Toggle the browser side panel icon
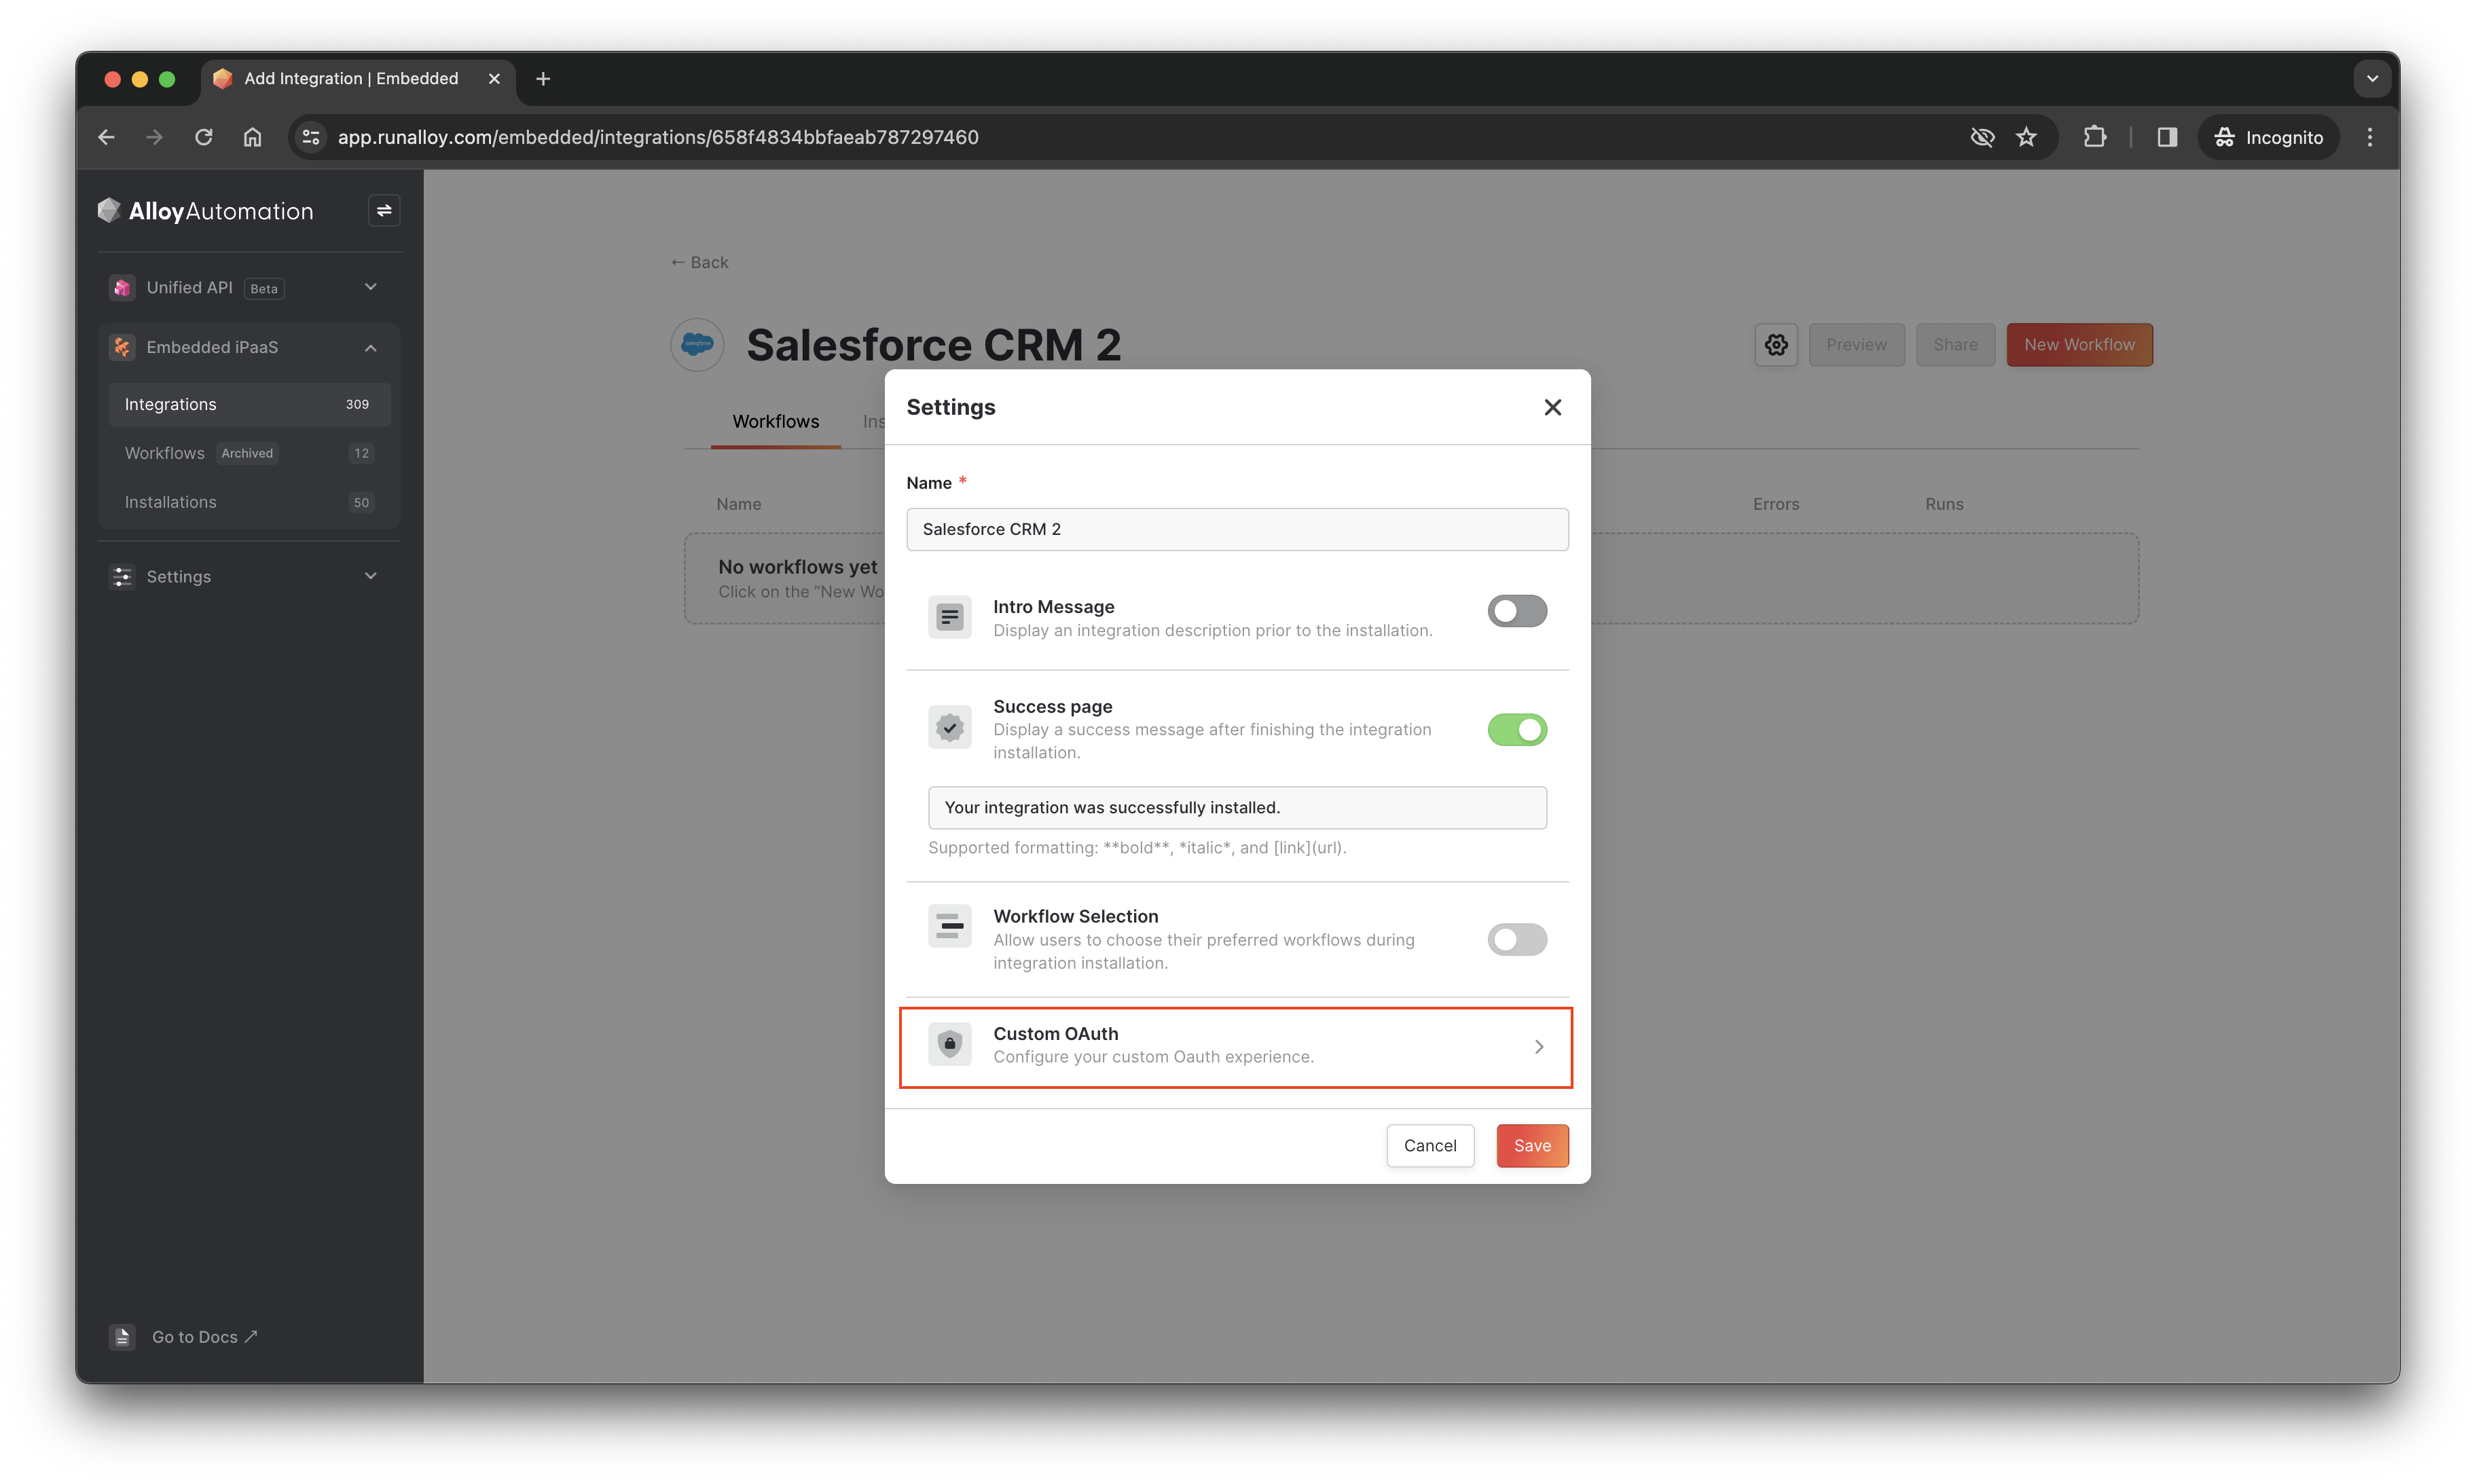 coord(2167,137)
